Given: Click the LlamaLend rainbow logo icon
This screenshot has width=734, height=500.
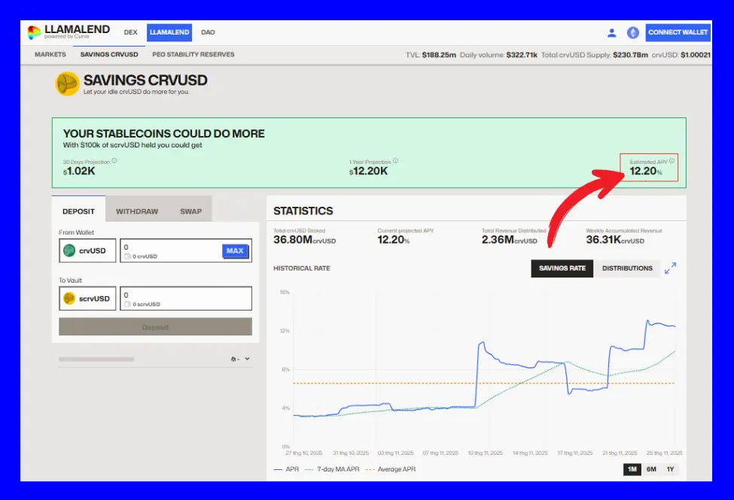Looking at the screenshot, I should coord(34,32).
